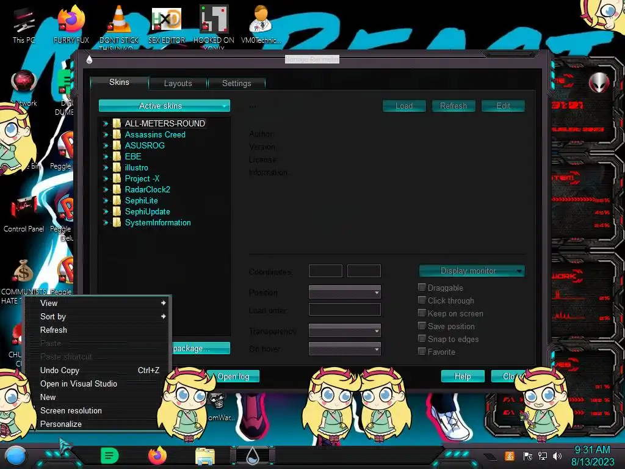Choose Refresh in the context menu
625x469 pixels.
98,330
